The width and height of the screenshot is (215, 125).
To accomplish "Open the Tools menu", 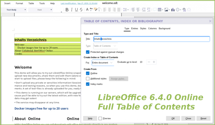I will point(42,3).
